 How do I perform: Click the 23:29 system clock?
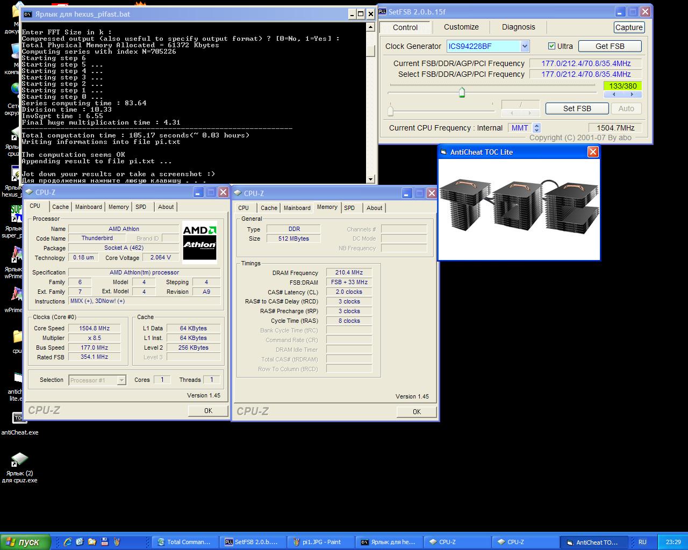click(x=673, y=542)
